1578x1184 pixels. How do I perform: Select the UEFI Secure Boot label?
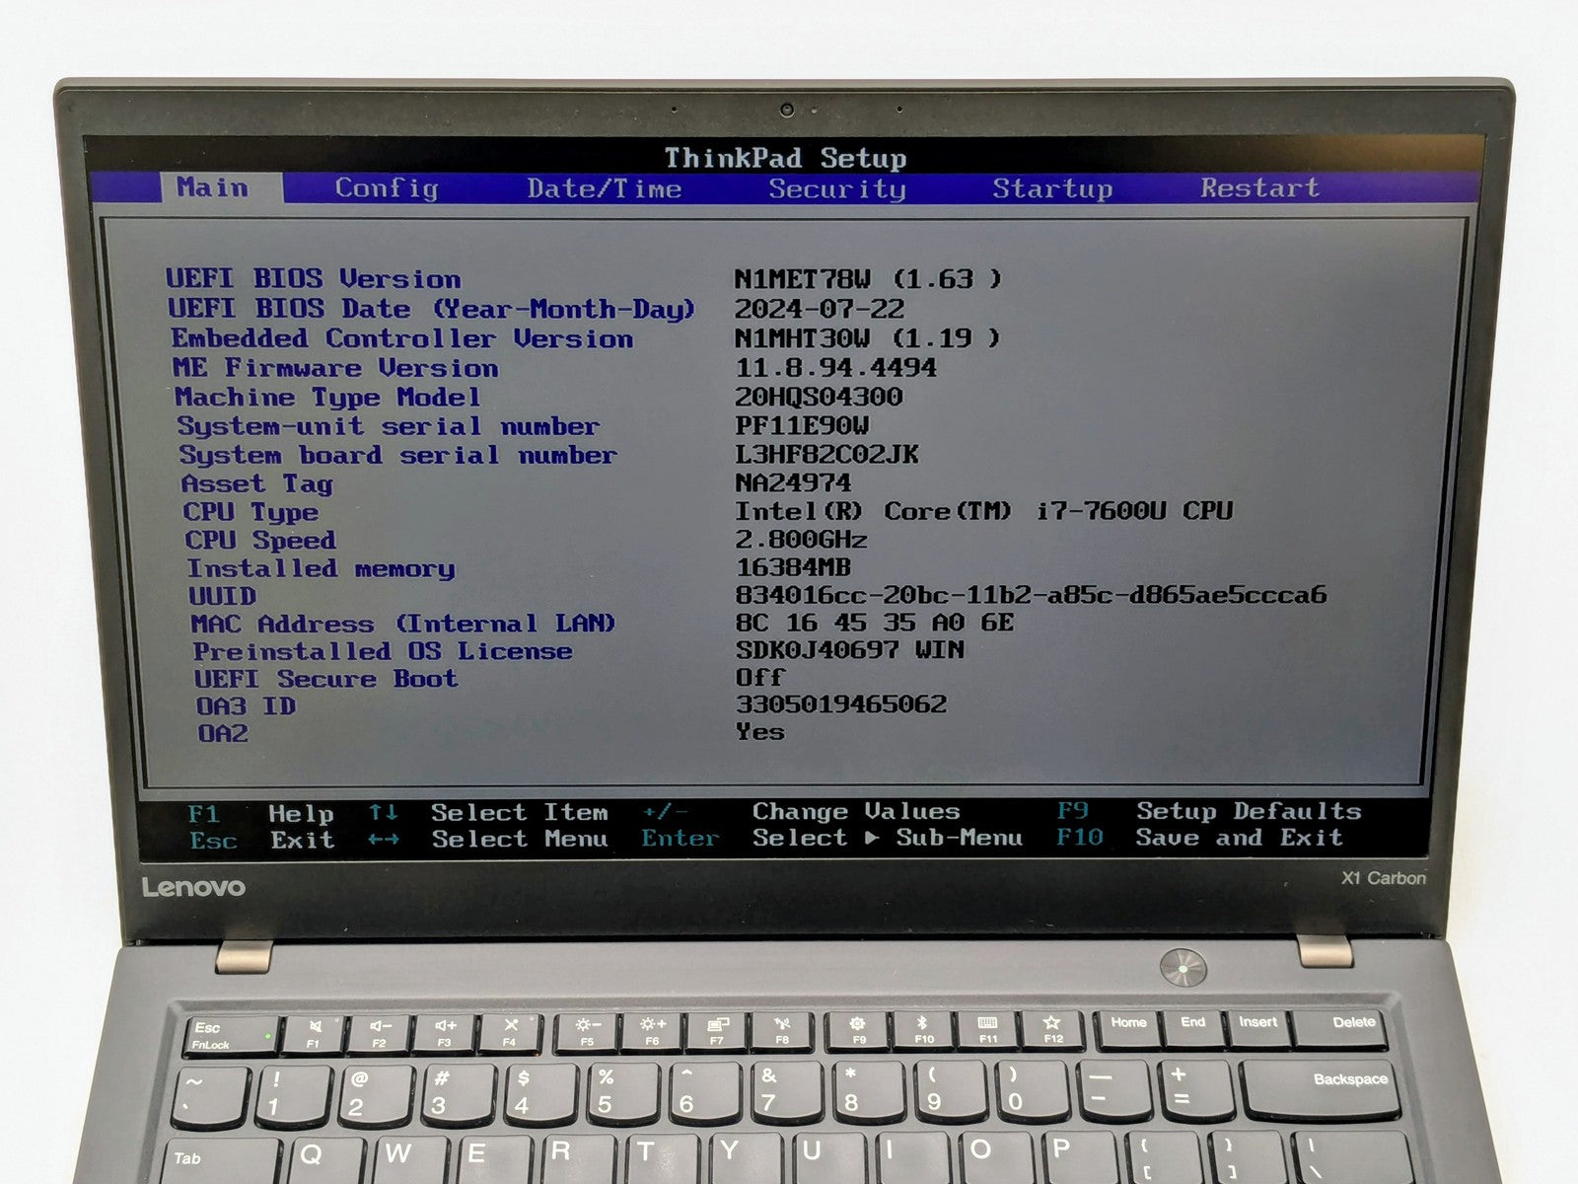point(326,680)
